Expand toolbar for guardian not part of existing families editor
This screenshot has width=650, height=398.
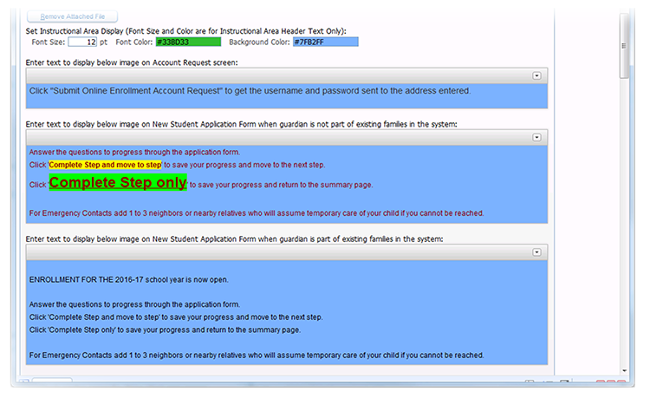[536, 137]
